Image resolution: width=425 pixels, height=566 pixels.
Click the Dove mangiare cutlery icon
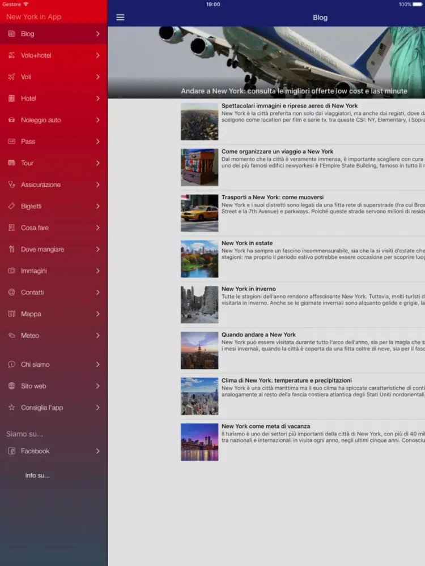pyautogui.click(x=11, y=249)
